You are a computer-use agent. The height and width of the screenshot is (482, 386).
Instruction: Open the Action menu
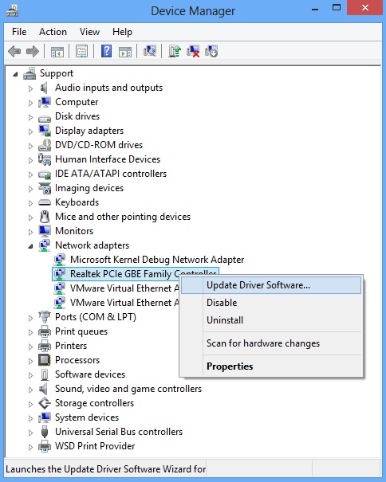pyautogui.click(x=53, y=32)
